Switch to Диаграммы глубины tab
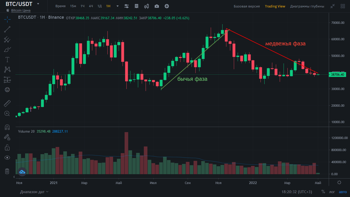This screenshot has width=350, height=197. coord(307,6)
